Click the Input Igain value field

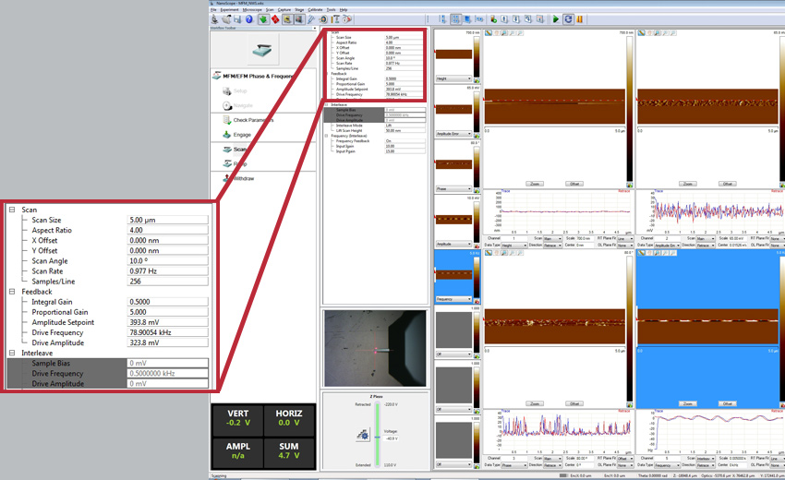click(405, 146)
